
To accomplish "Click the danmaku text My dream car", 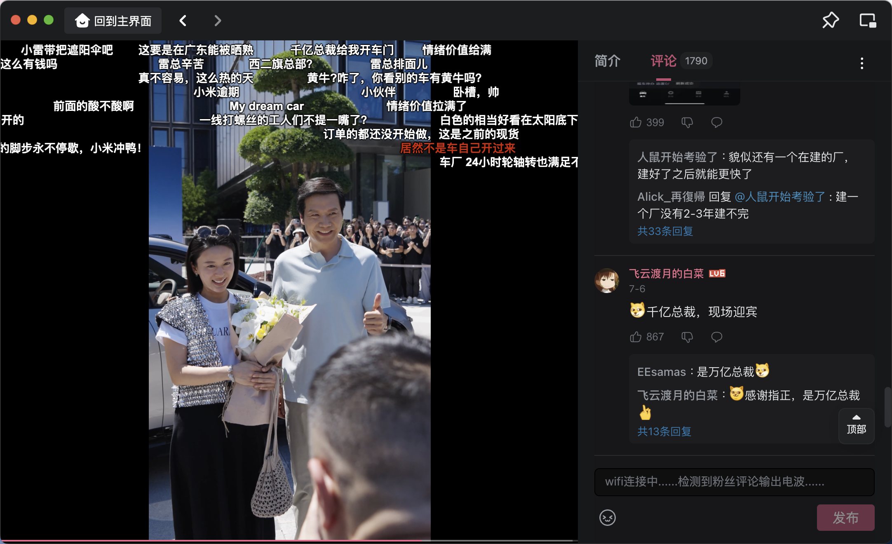I will click(x=266, y=106).
